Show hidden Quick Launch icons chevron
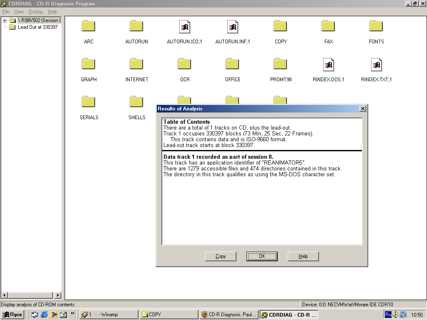 72,313
